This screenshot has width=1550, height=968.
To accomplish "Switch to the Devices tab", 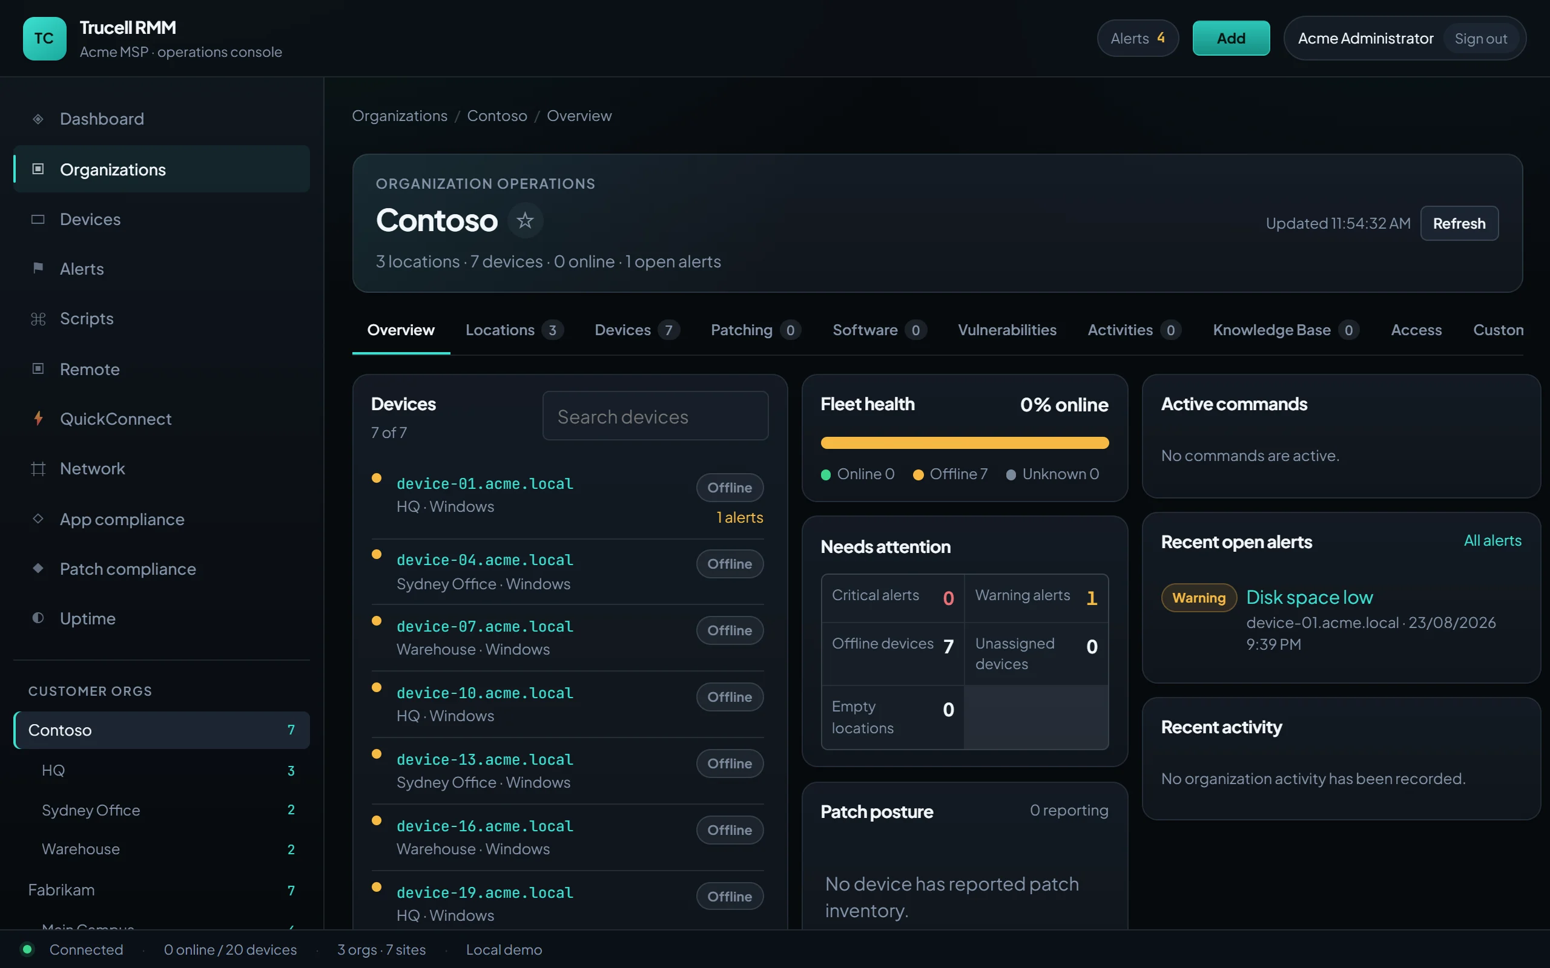I will click(637, 330).
